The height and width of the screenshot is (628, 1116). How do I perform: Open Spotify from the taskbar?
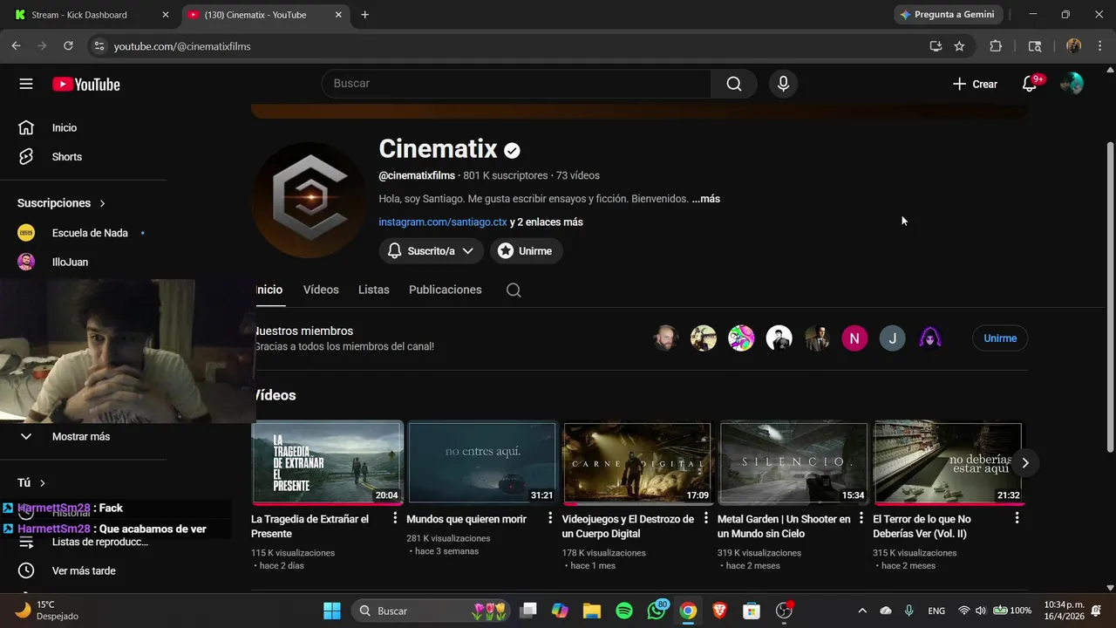[624, 611]
